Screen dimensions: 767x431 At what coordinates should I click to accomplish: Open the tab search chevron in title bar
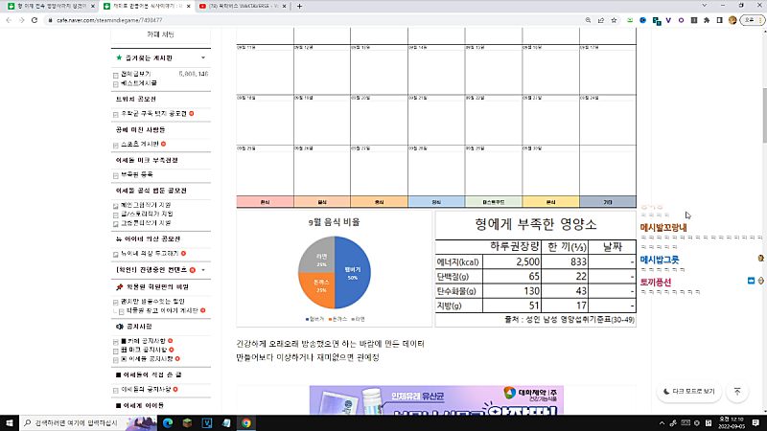pyautogui.click(x=704, y=6)
